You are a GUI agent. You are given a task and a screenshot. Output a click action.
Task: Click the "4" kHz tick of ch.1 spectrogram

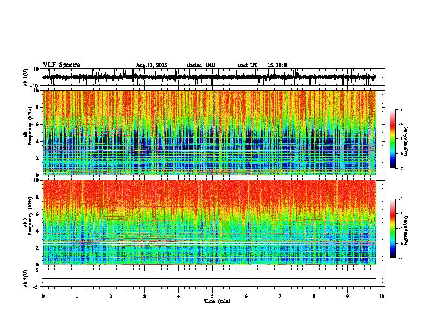coord(37,142)
